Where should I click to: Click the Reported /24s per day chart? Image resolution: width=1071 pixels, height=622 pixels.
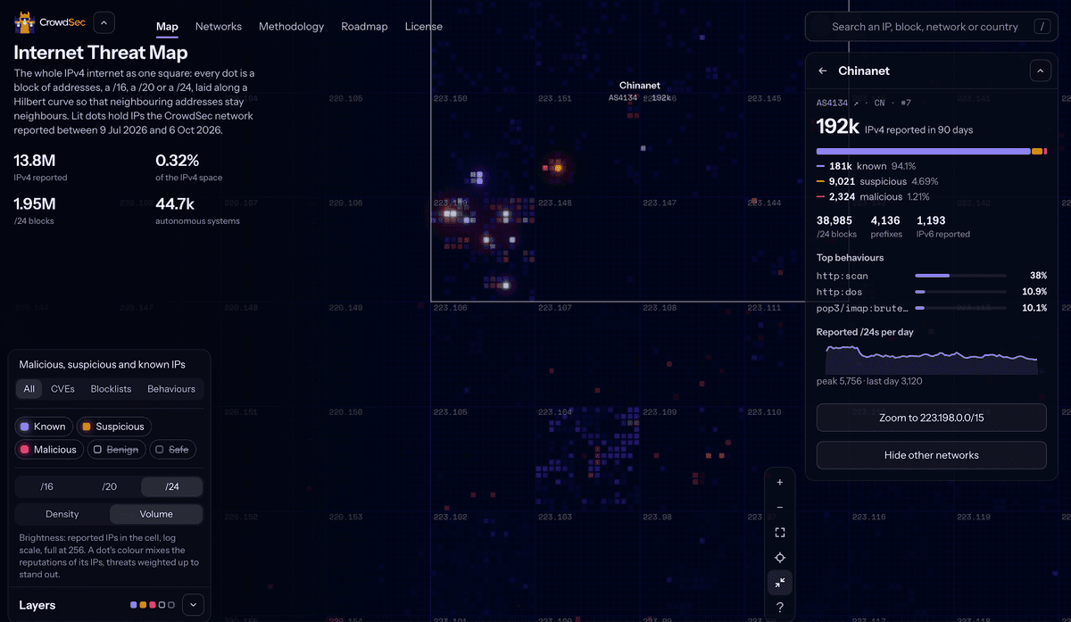932,359
